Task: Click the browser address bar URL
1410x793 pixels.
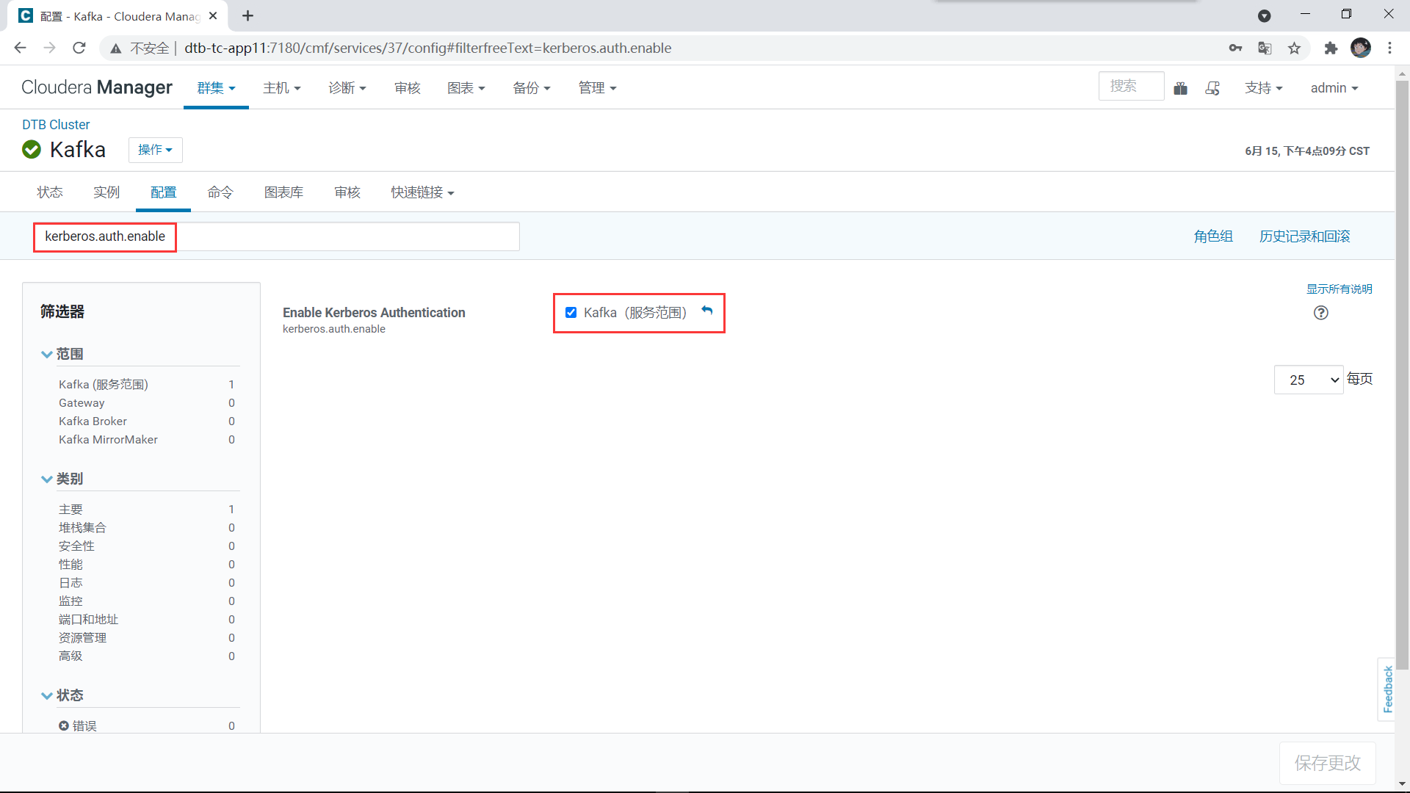Action: click(x=427, y=48)
